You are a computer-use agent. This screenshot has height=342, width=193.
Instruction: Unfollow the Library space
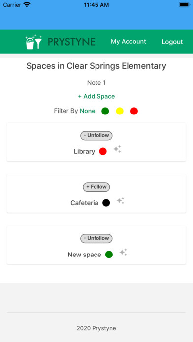(x=96, y=136)
